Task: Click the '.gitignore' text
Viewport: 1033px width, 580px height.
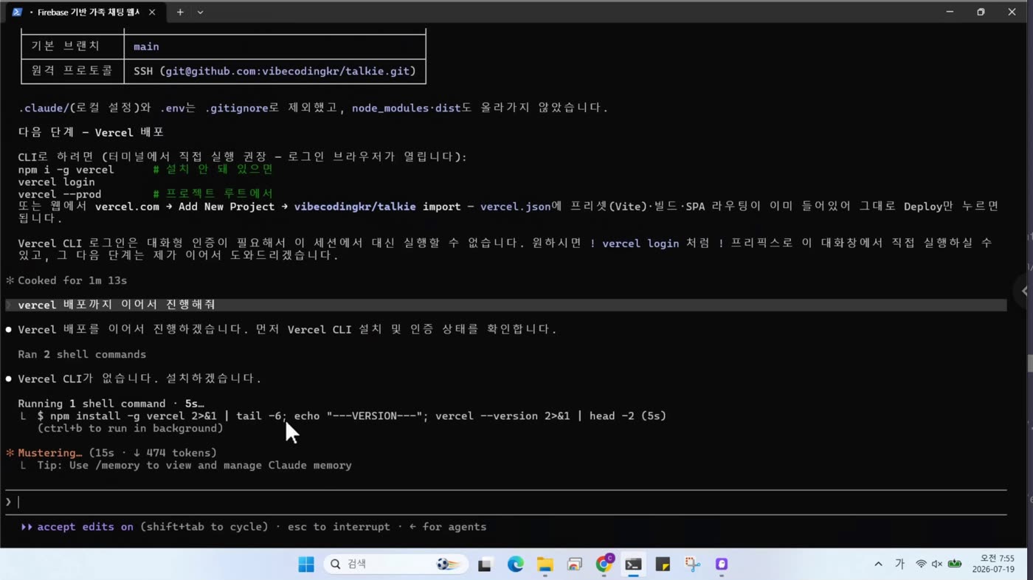Action: point(236,108)
